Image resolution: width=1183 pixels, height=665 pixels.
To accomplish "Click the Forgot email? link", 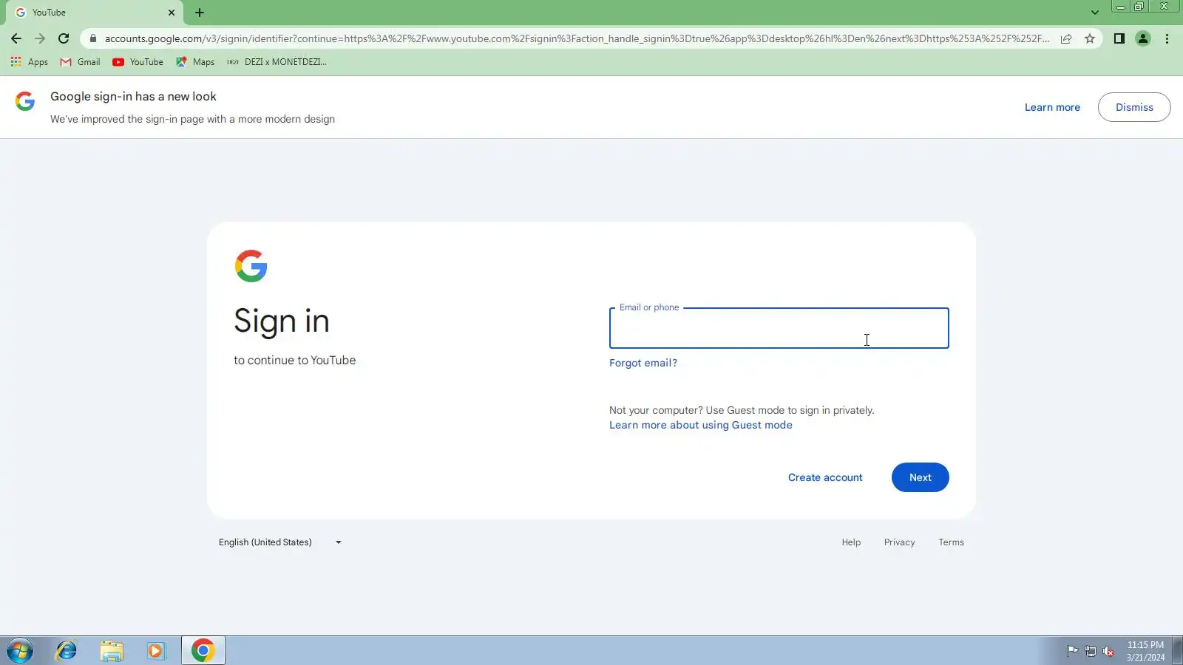I will pyautogui.click(x=643, y=363).
